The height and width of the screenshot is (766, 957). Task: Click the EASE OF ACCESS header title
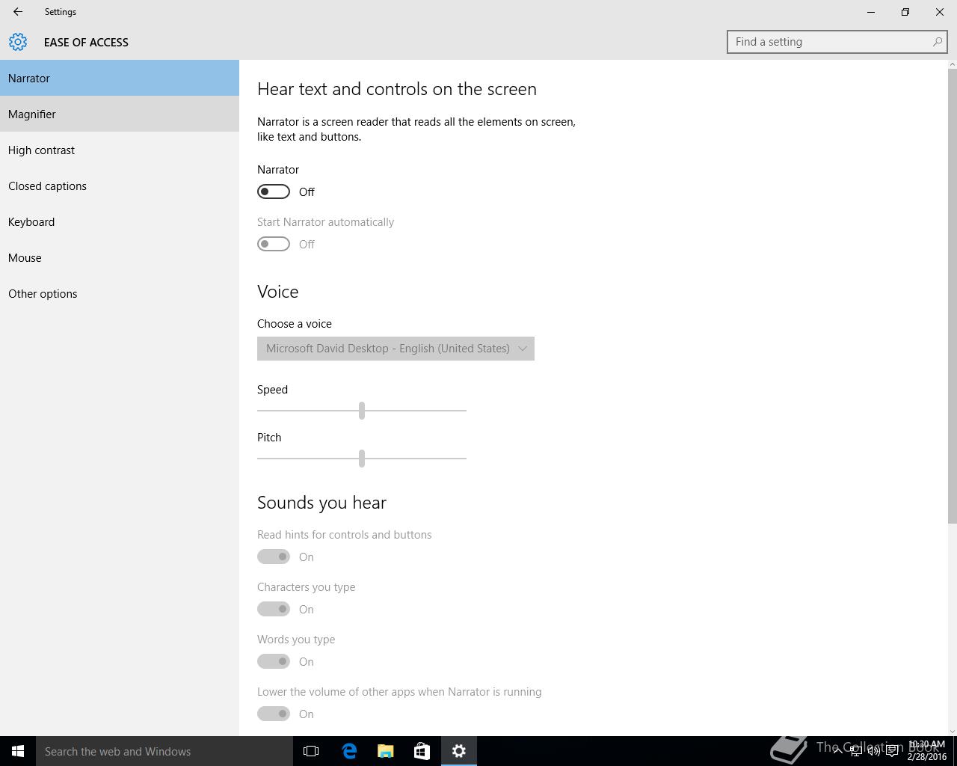point(86,42)
